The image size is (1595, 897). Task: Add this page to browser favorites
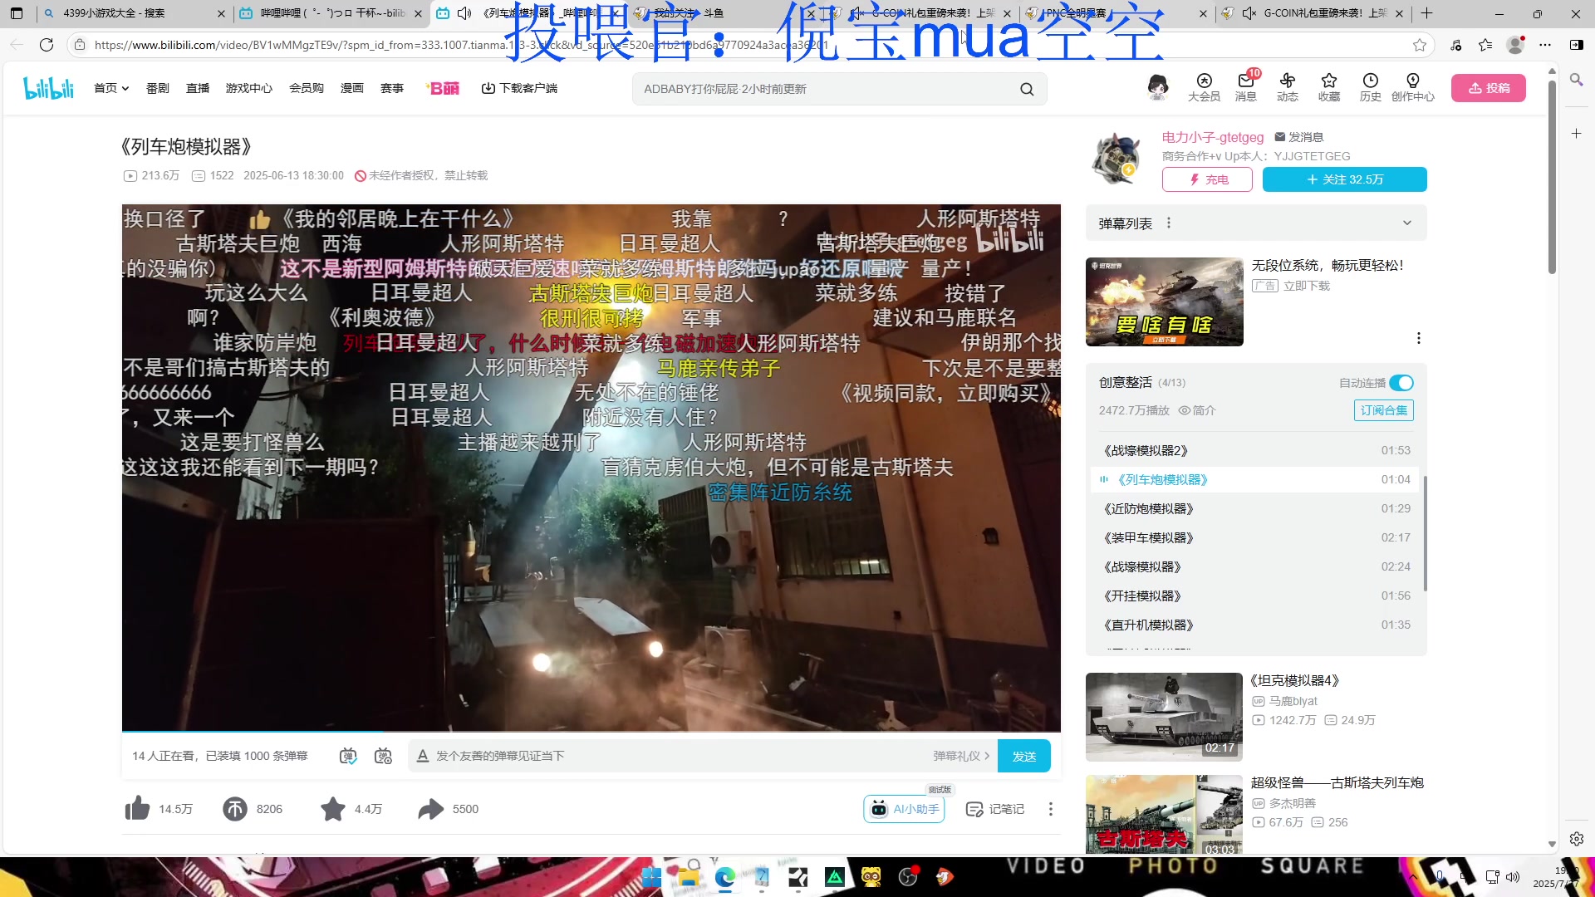pyautogui.click(x=1420, y=45)
